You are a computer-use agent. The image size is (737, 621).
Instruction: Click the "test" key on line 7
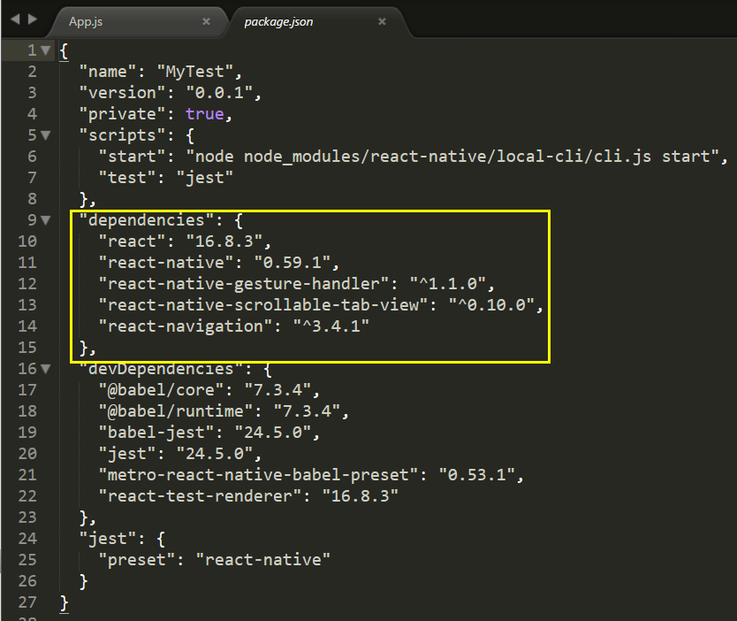coord(127,178)
